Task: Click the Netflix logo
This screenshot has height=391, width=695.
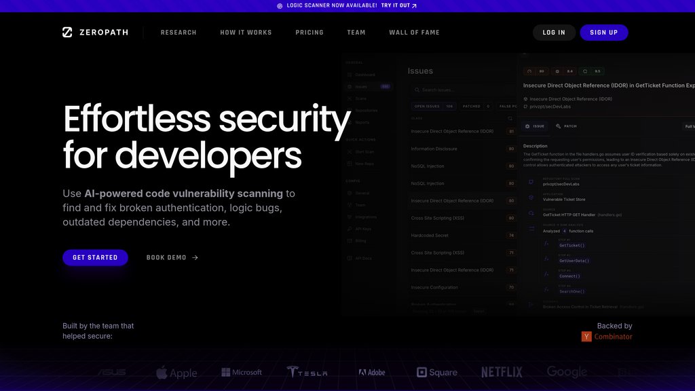Action: pyautogui.click(x=502, y=373)
